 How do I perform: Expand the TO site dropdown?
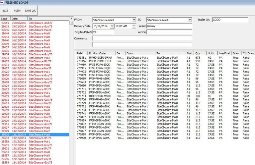pyautogui.click(x=190, y=20)
